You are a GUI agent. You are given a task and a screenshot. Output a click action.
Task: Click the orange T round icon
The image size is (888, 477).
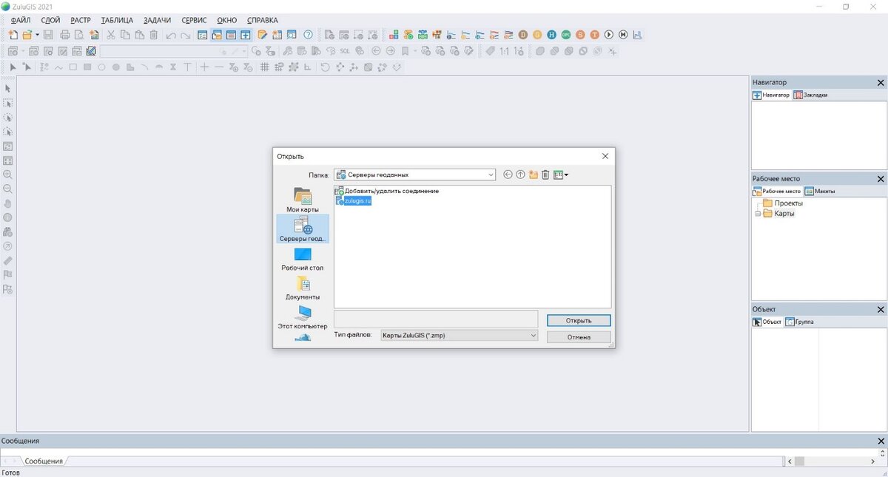click(x=594, y=35)
